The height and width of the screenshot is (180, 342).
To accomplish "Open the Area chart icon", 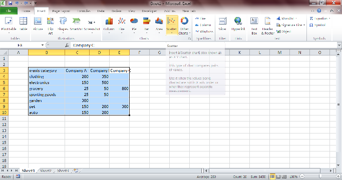I will pos(159,25).
